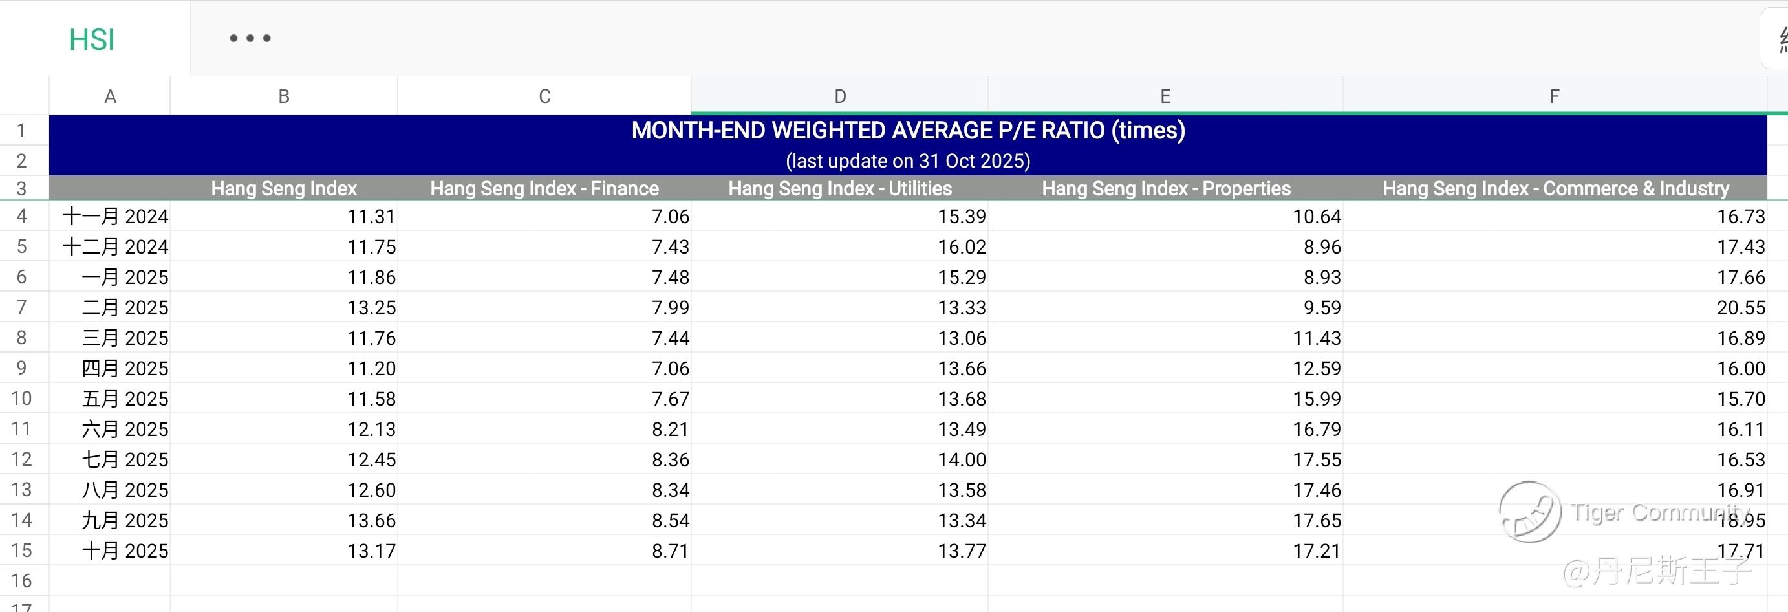Select row 15 header
1788x612 pixels.
21,551
